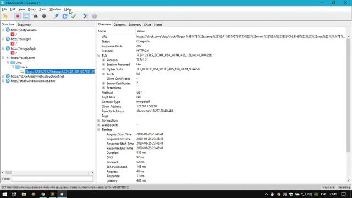The image size is (352, 198).
Task: Expand the ALPN row
Action: (x=104, y=74)
